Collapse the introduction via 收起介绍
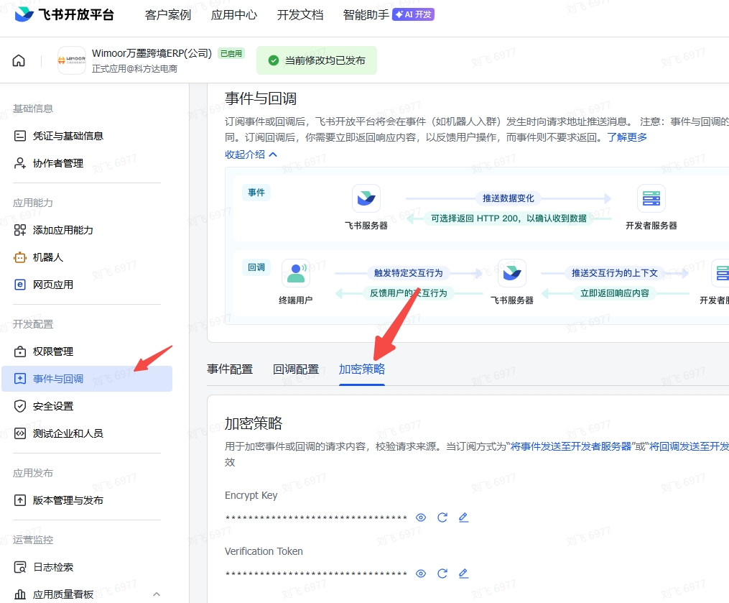 point(251,155)
